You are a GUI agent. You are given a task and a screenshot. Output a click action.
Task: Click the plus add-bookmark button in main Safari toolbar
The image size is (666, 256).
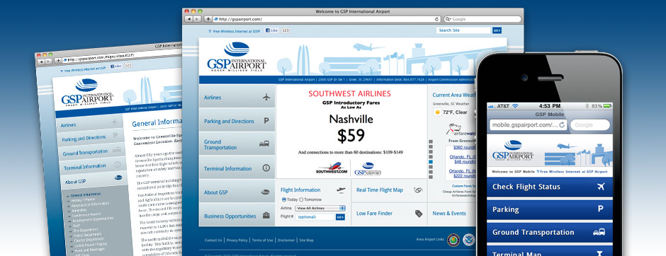click(208, 19)
